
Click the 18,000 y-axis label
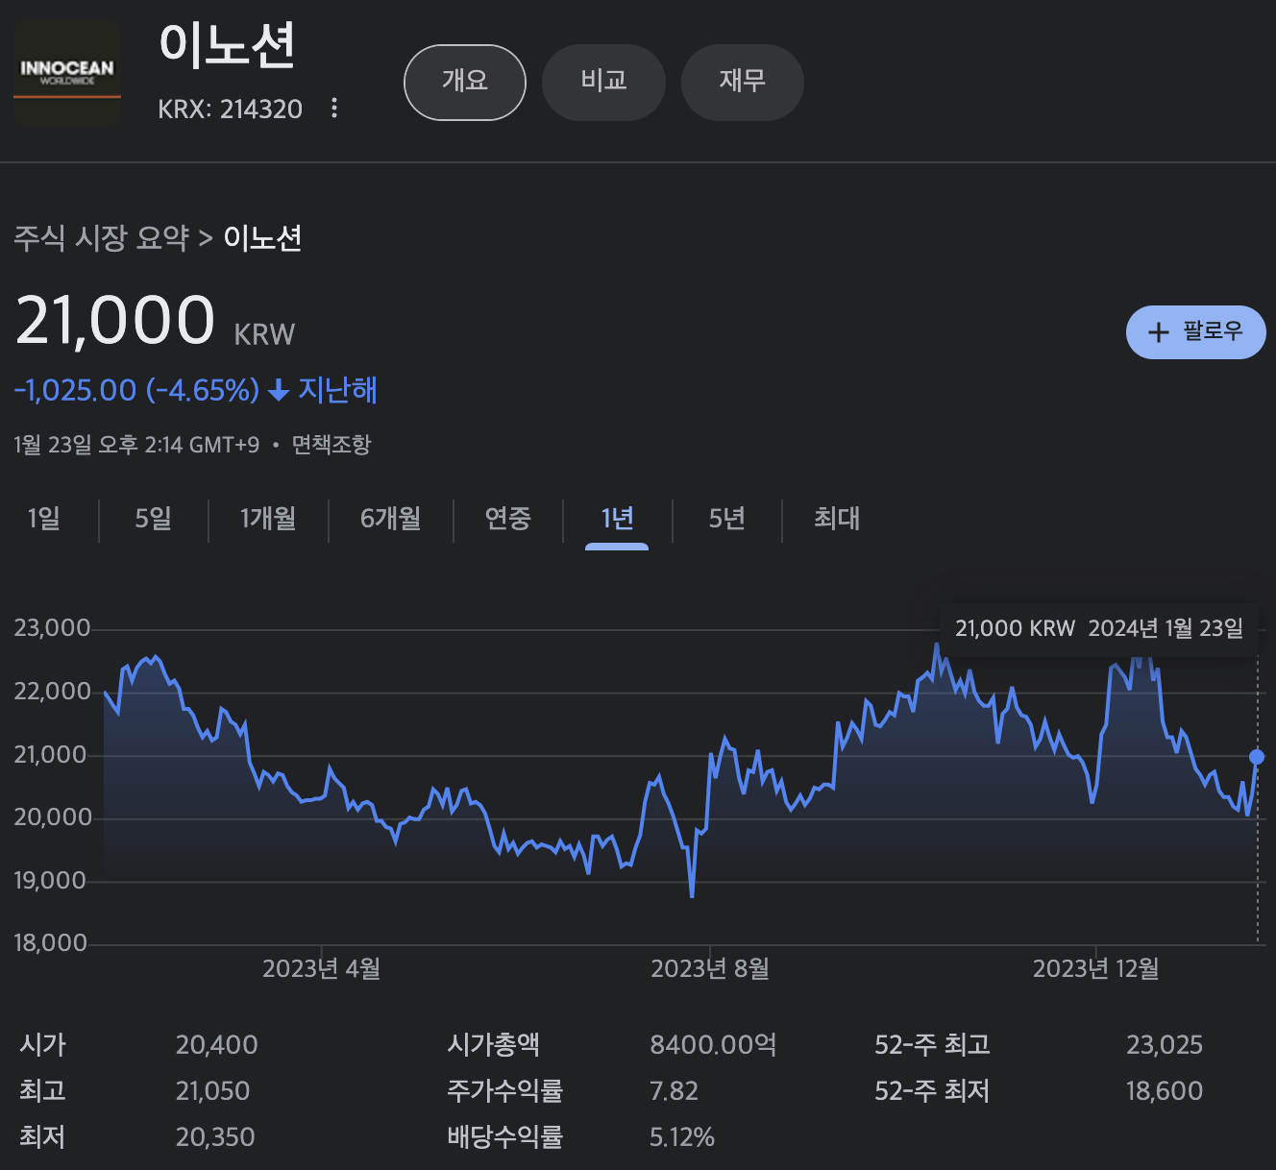point(52,943)
